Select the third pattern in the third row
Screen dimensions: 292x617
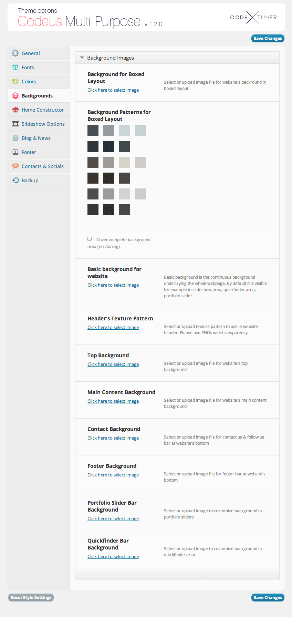125,162
